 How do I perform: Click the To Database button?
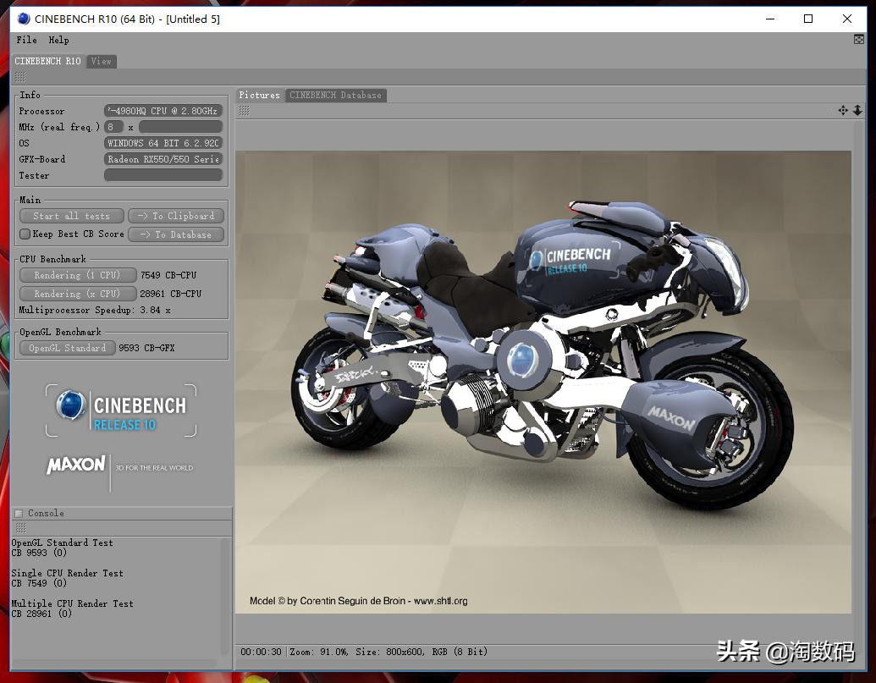point(176,234)
